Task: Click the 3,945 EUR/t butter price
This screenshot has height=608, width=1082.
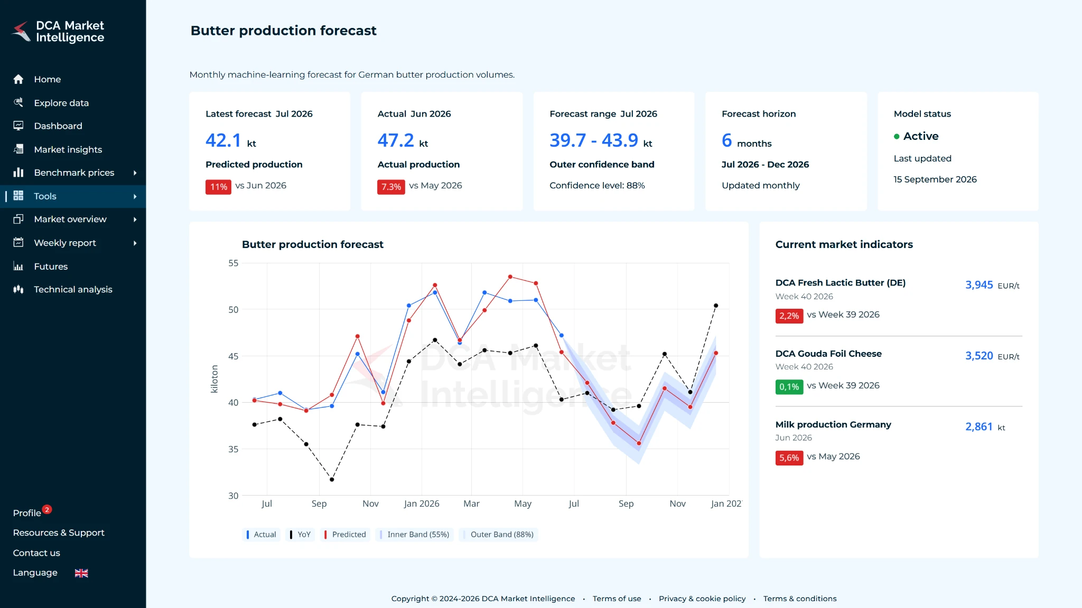Action: click(x=992, y=285)
